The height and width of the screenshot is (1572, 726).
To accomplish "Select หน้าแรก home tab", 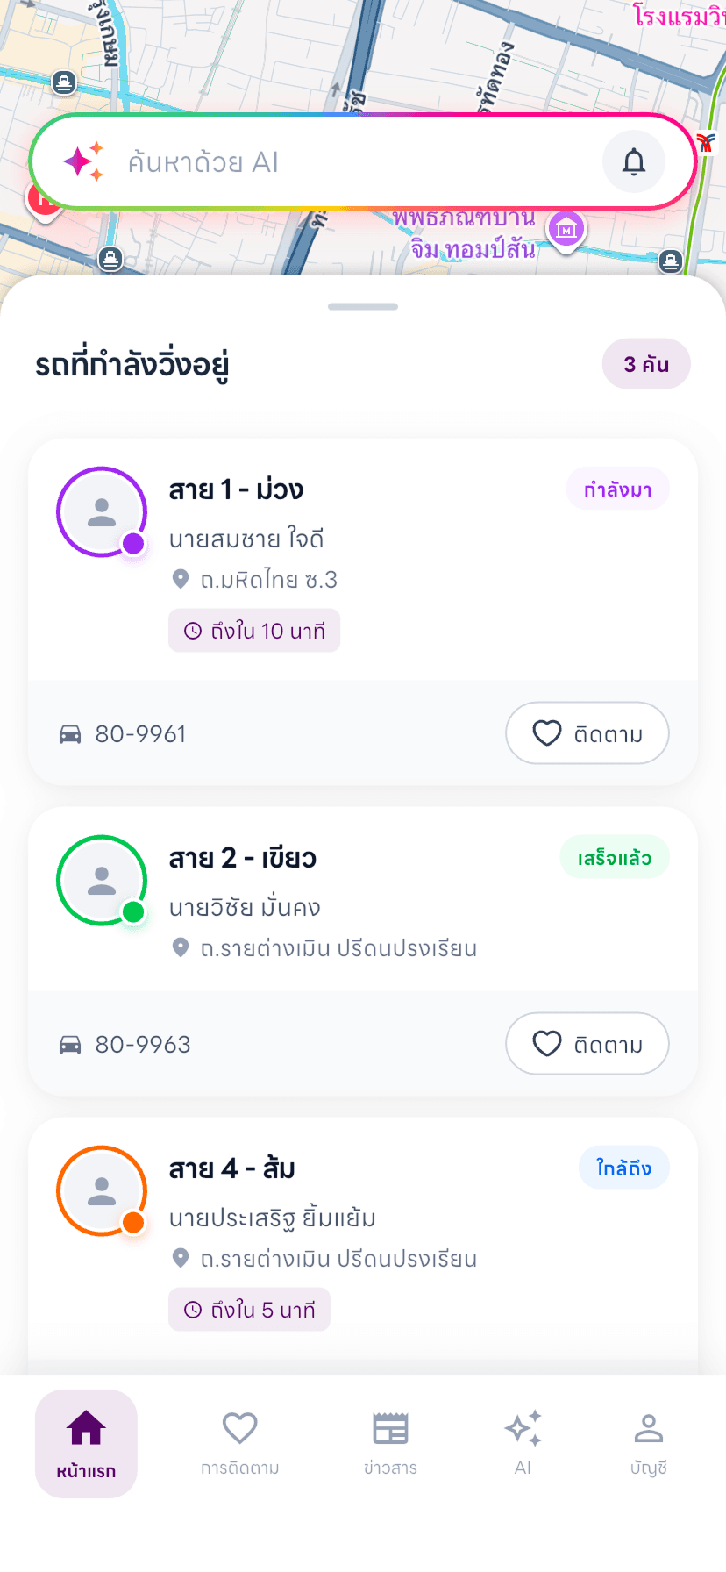I will [86, 1444].
